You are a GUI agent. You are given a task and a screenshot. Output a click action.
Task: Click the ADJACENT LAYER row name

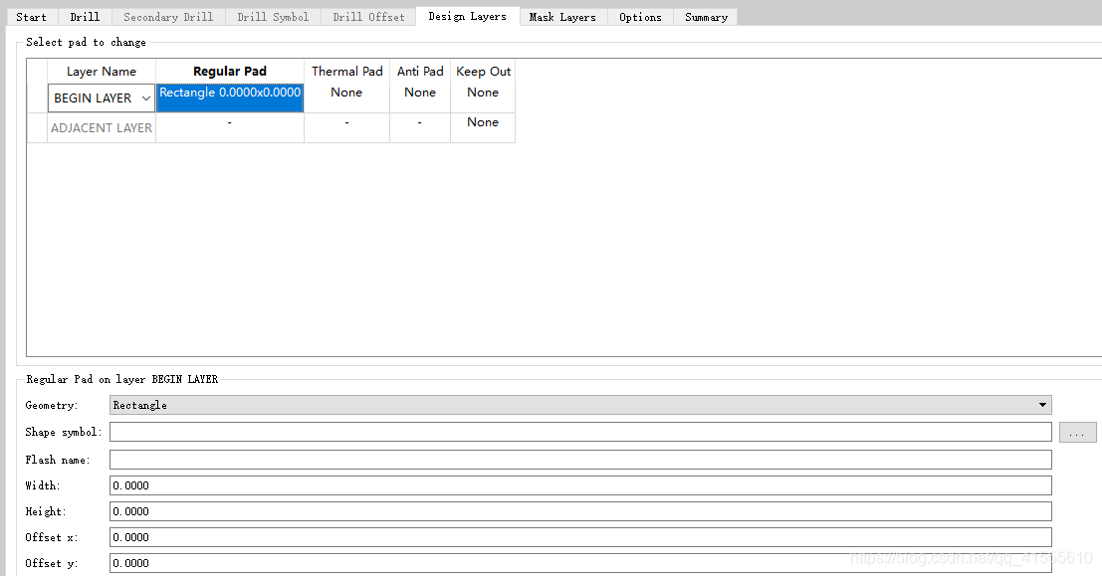tap(102, 128)
